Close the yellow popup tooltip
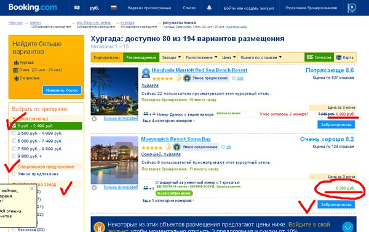369x232 pixels. (32, 188)
